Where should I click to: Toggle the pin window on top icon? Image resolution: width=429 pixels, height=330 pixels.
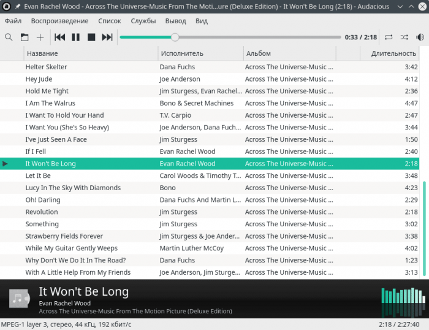[x=17, y=7]
